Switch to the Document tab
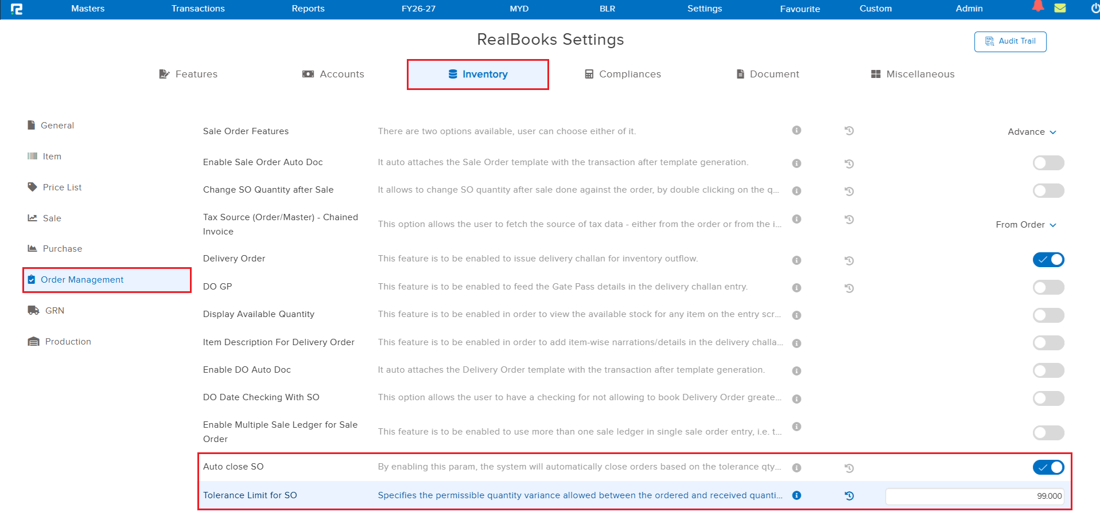Viewport: 1100px width, 520px height. 768,74
